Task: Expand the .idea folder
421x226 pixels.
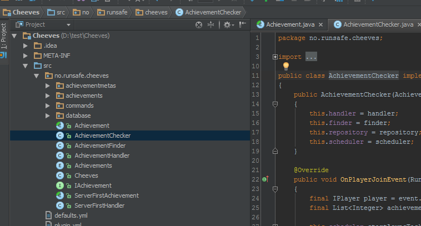Action: 26,46
